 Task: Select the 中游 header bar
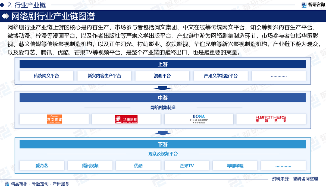click(x=162, y=98)
